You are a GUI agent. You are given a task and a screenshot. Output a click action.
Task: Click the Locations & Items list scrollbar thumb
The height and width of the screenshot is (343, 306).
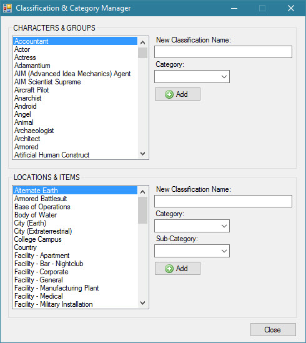pyautogui.click(x=142, y=210)
